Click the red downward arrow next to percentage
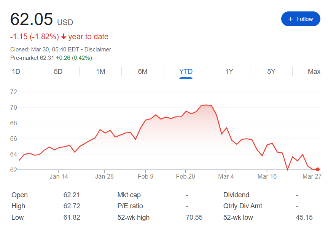The image size is (328, 230). (x=64, y=37)
